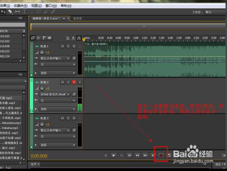The height and width of the screenshot is (171, 227).
Task: Select the Marquee selection tool
Action: tap(32, 12)
